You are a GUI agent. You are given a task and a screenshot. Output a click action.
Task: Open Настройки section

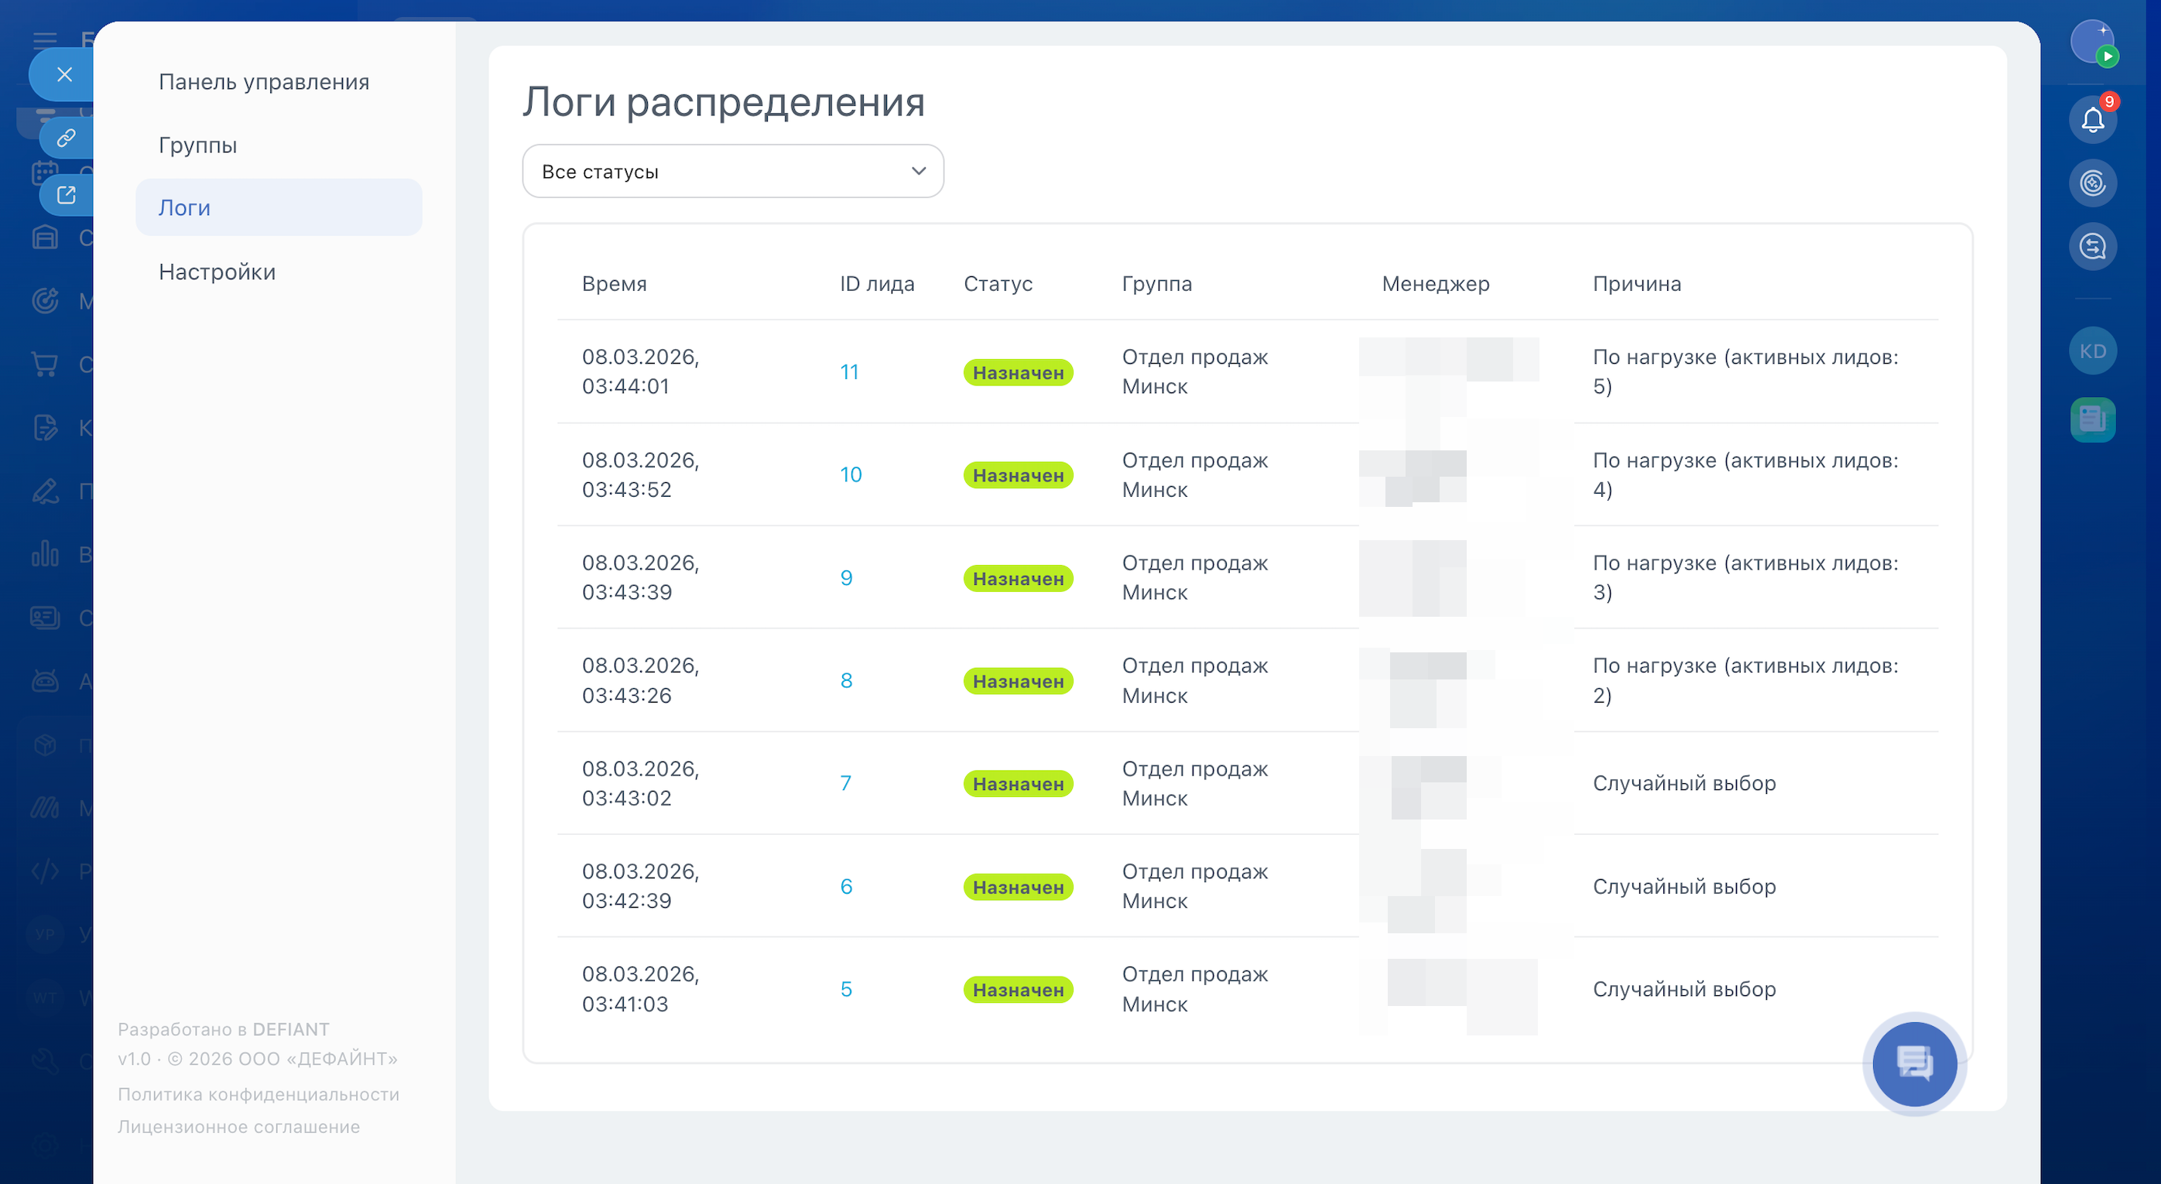[217, 272]
